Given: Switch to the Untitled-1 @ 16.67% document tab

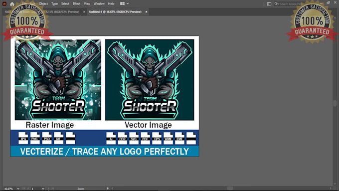Looking at the screenshot, I should pos(115,12).
